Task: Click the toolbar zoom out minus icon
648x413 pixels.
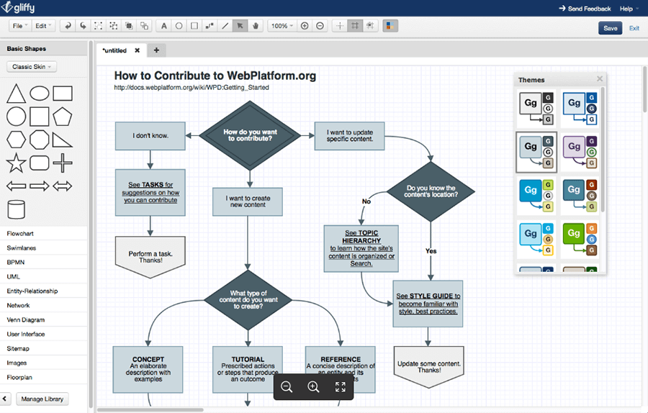Action: coord(320,26)
